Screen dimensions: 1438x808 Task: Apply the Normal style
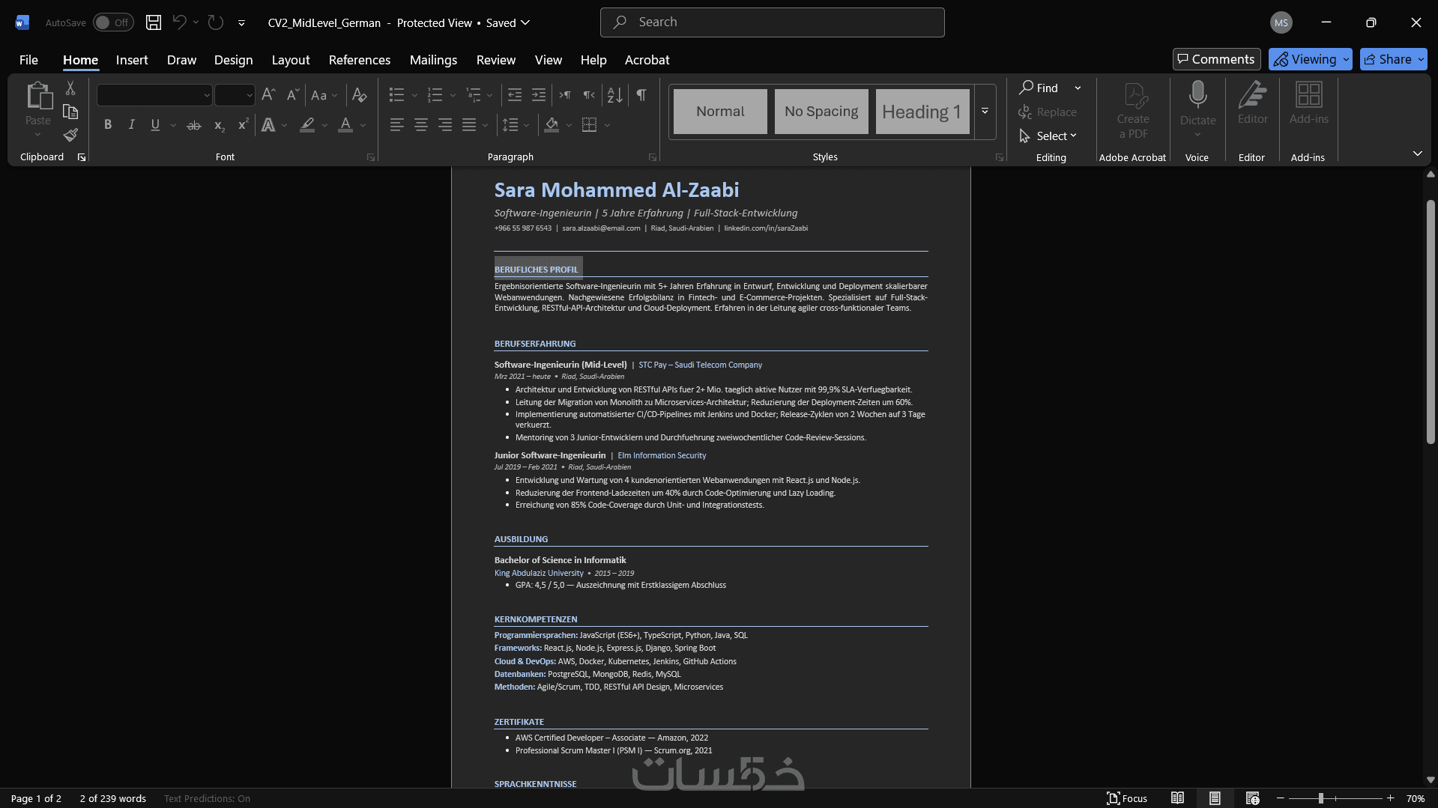point(720,112)
